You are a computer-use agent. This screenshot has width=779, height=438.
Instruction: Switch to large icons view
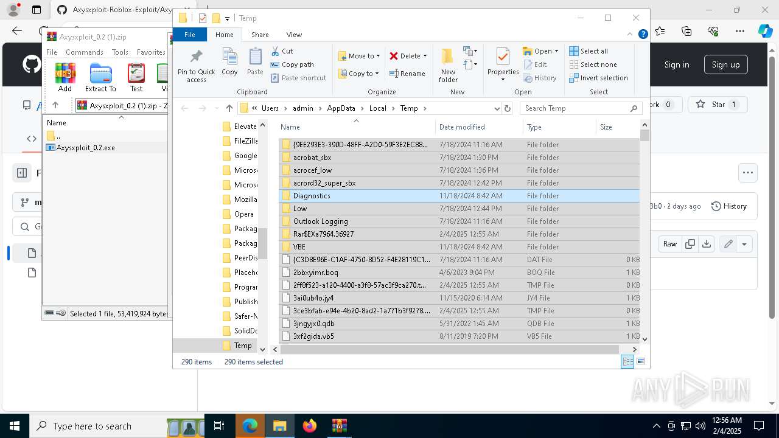click(x=640, y=362)
